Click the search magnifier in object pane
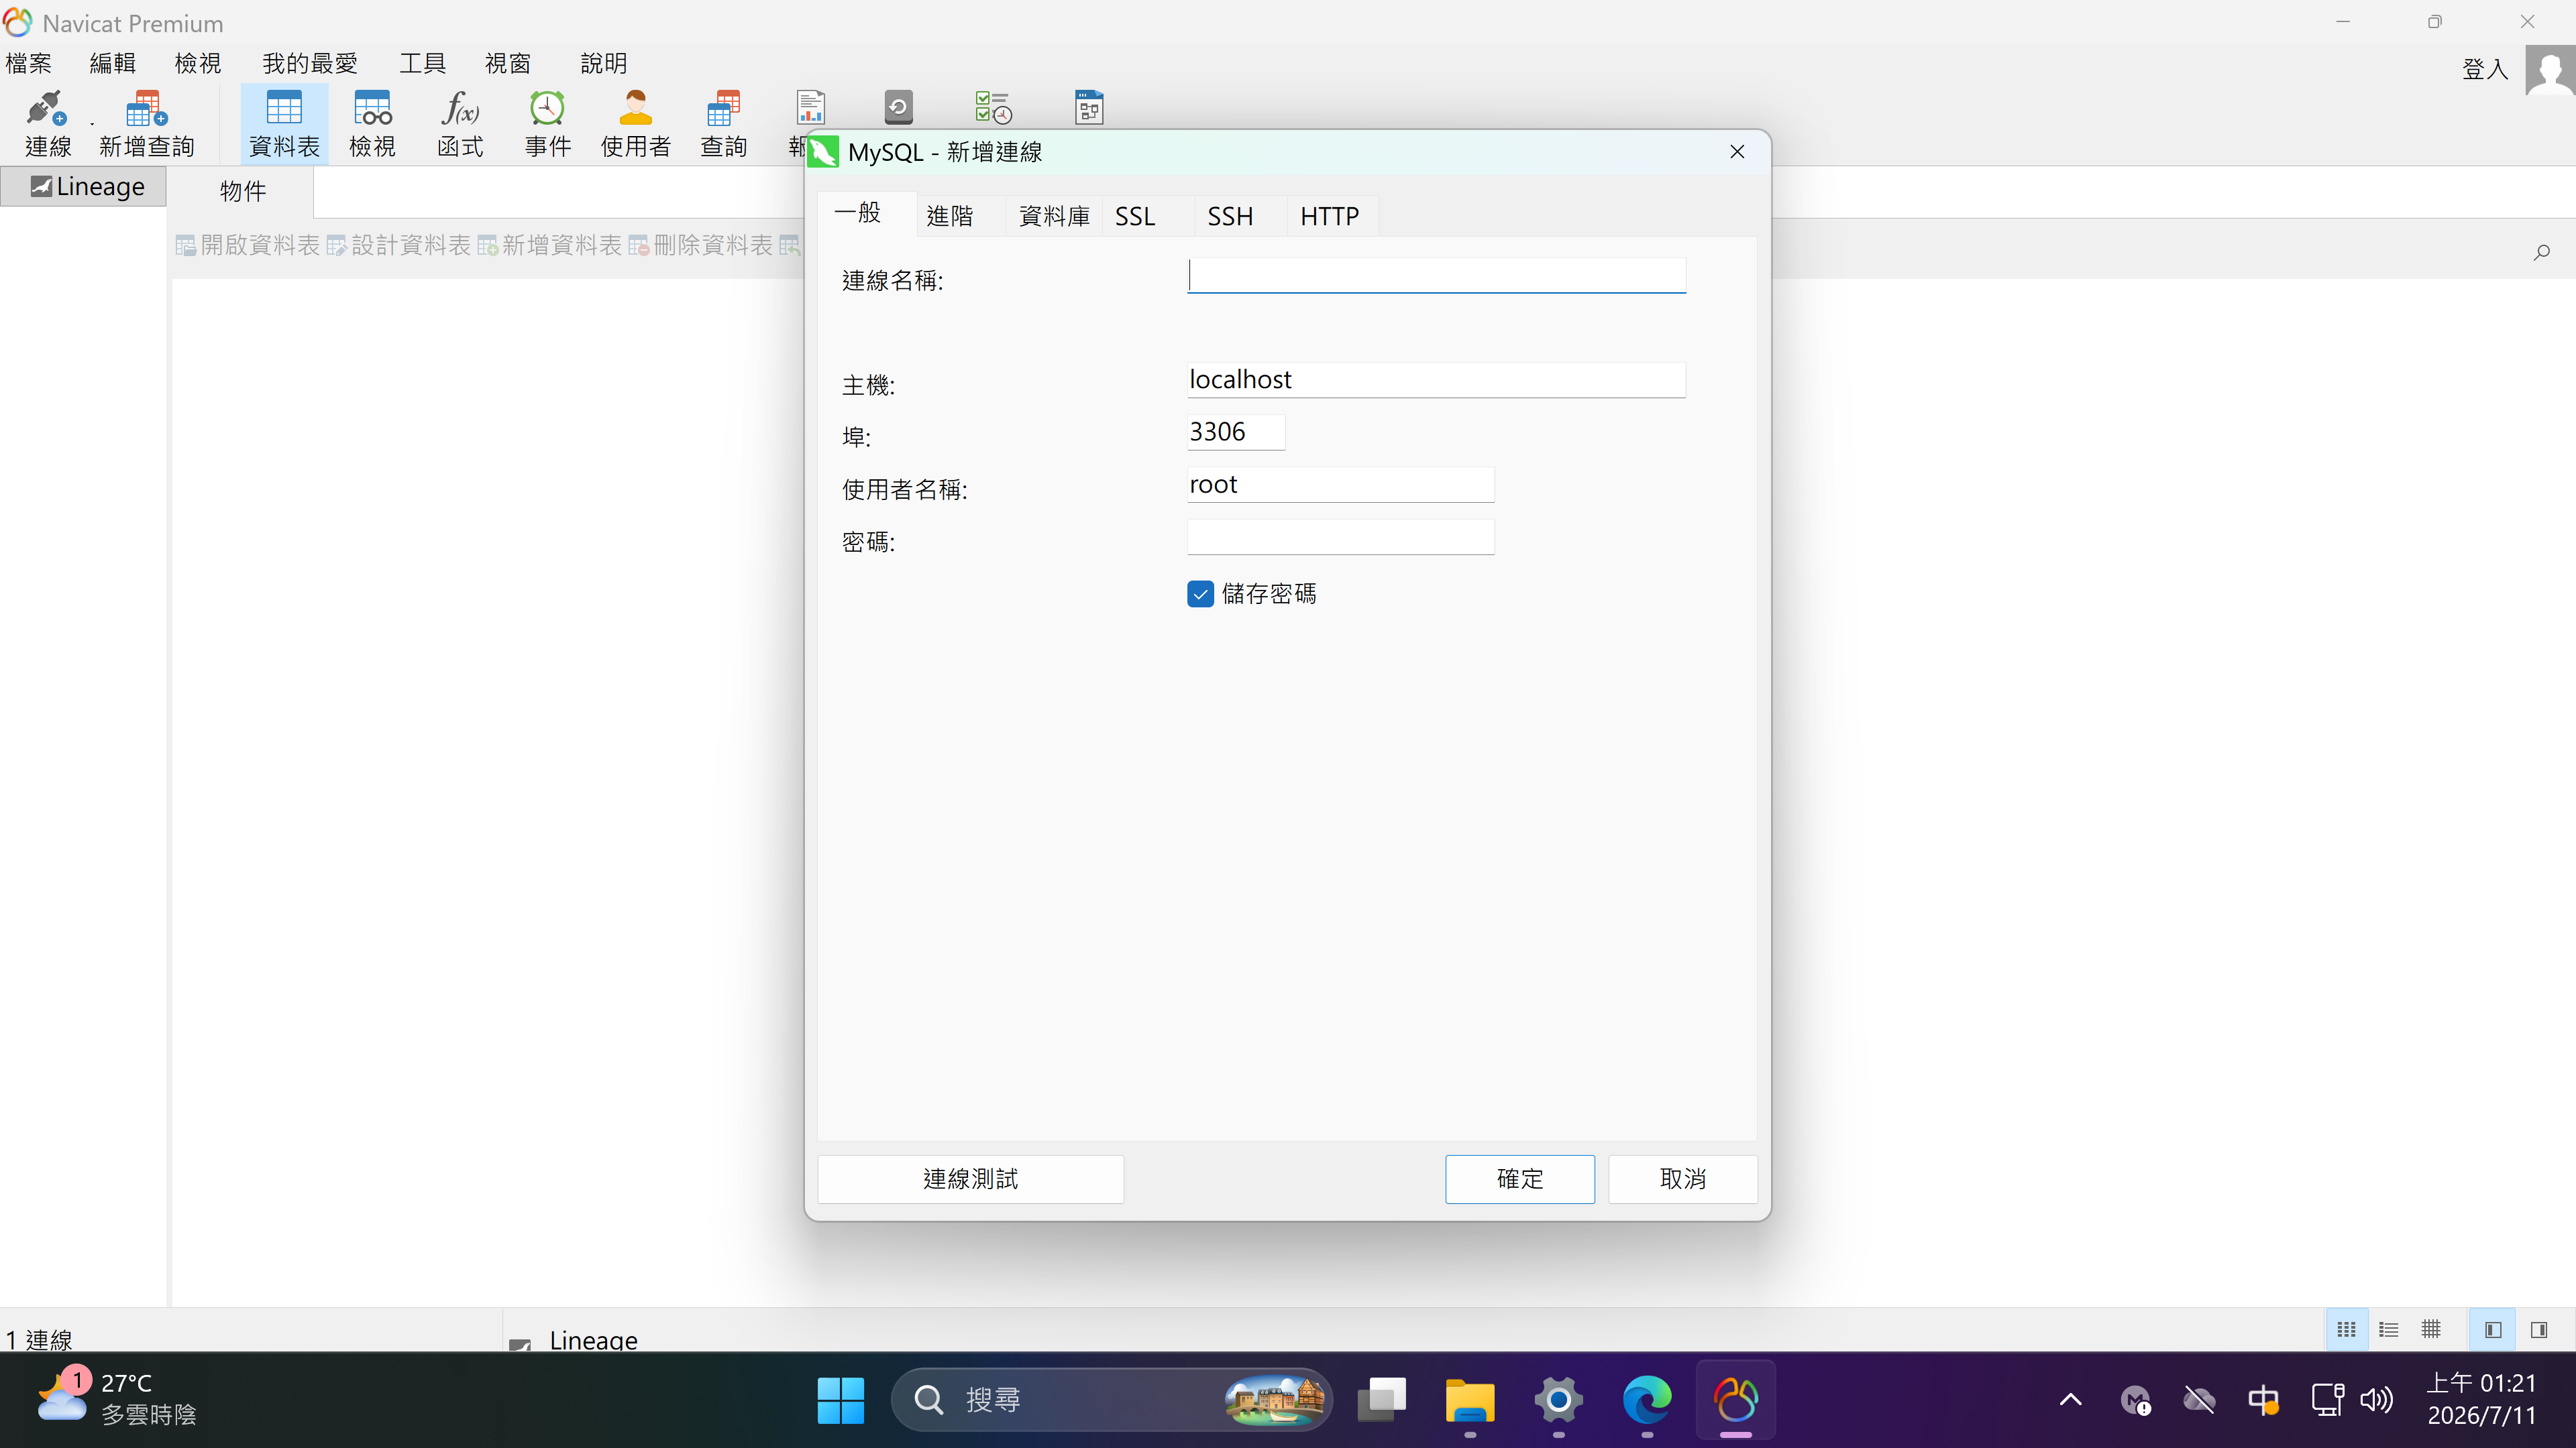Image resolution: width=2576 pixels, height=1448 pixels. click(x=2541, y=252)
